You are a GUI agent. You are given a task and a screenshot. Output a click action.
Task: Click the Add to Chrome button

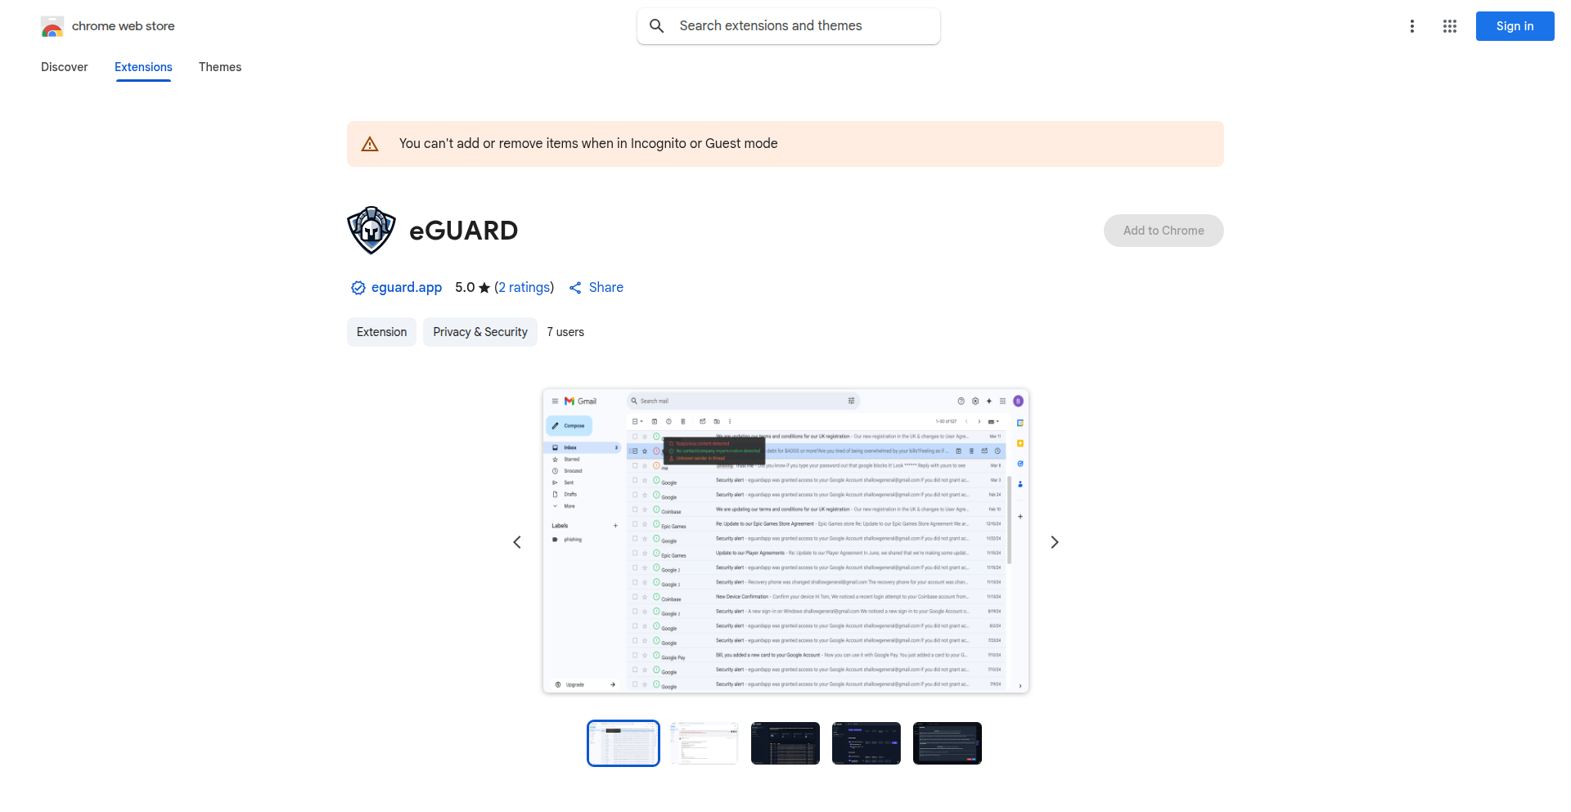click(1164, 231)
